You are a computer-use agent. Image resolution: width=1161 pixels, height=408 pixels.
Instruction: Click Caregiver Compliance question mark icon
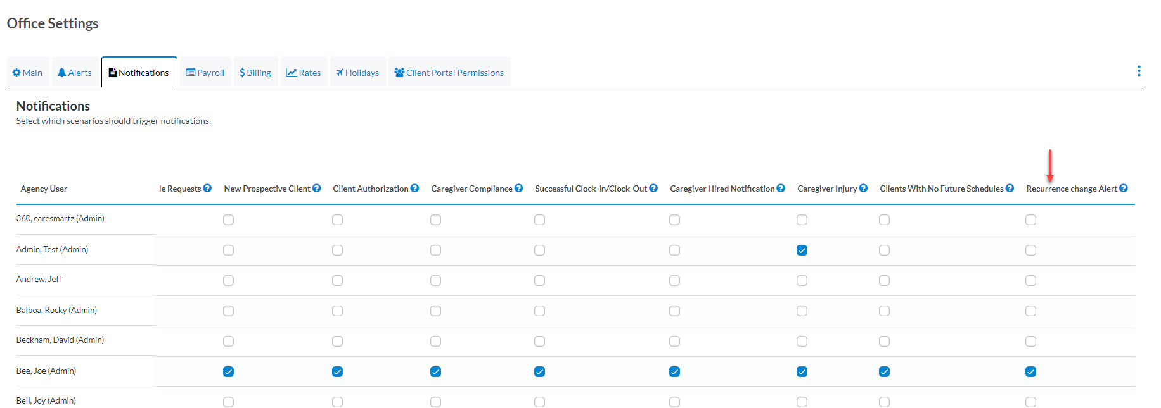pyautogui.click(x=518, y=189)
